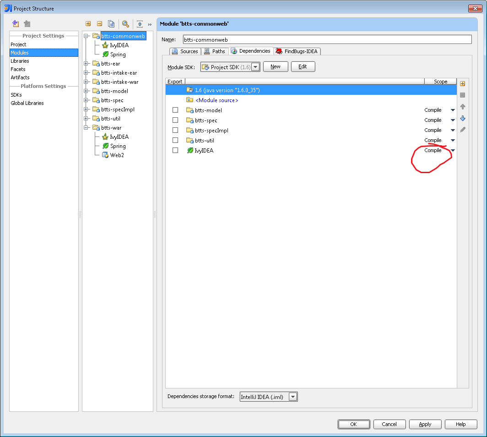Click the collapse all modules icon
The width and height of the screenshot is (487, 437).
click(99, 24)
